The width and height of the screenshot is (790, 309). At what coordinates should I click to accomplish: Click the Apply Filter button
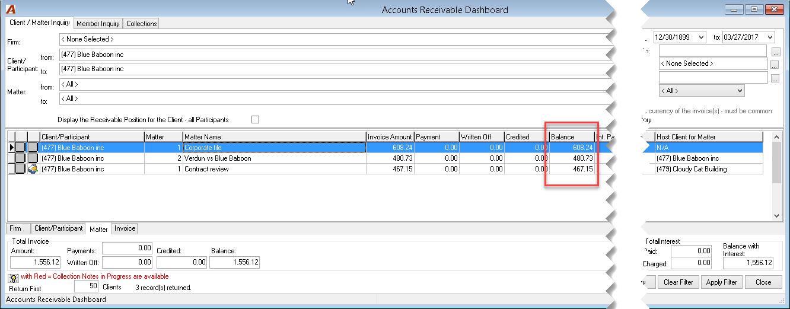pyautogui.click(x=722, y=282)
